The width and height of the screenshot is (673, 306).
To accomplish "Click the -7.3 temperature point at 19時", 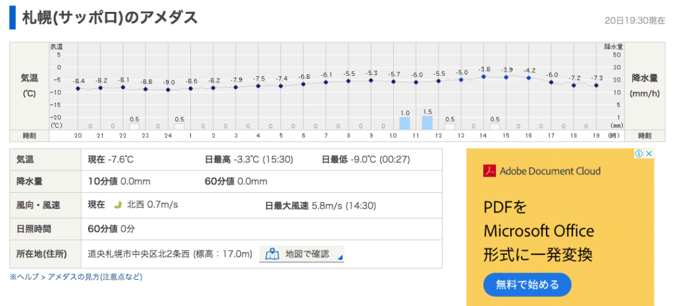I will (596, 86).
